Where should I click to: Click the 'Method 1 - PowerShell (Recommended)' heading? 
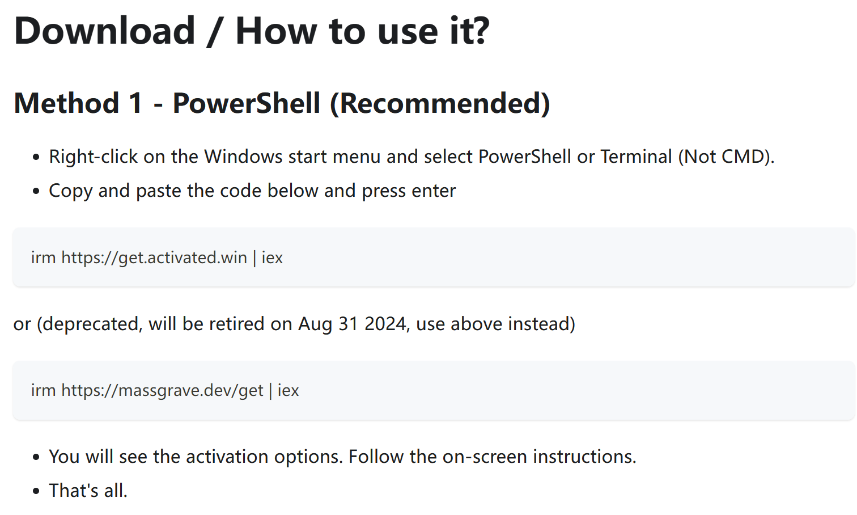(282, 103)
